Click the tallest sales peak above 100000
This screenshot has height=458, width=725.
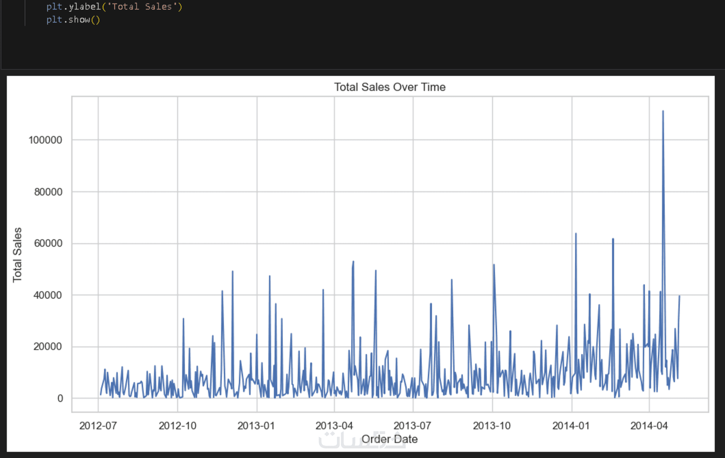point(663,112)
